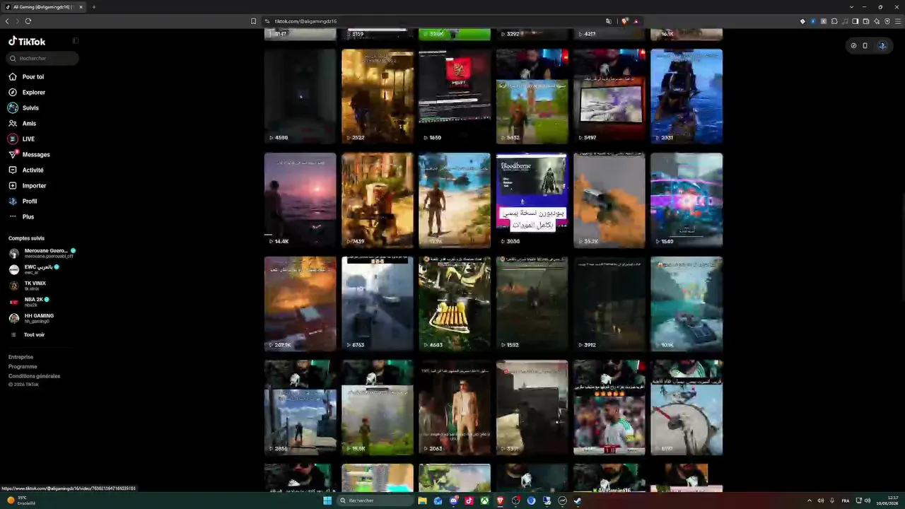Open the Brave Shields lion icon
905x509 pixels.
click(625, 21)
